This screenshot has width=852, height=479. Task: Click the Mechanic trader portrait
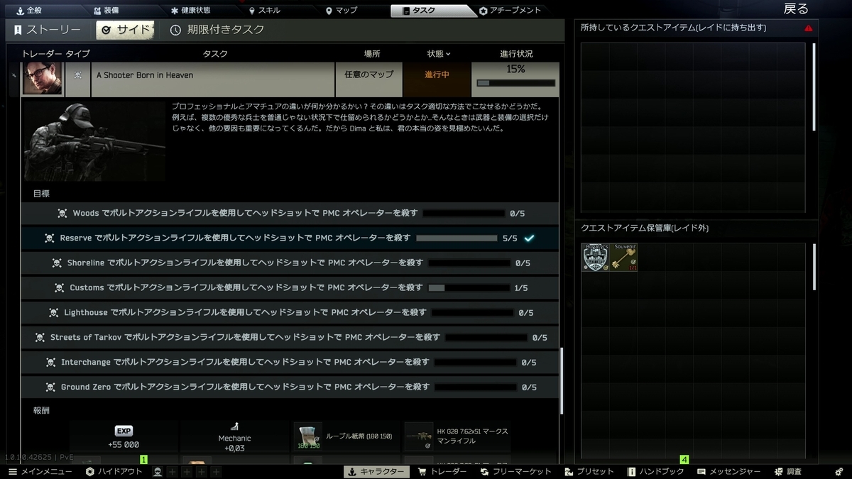click(x=42, y=77)
